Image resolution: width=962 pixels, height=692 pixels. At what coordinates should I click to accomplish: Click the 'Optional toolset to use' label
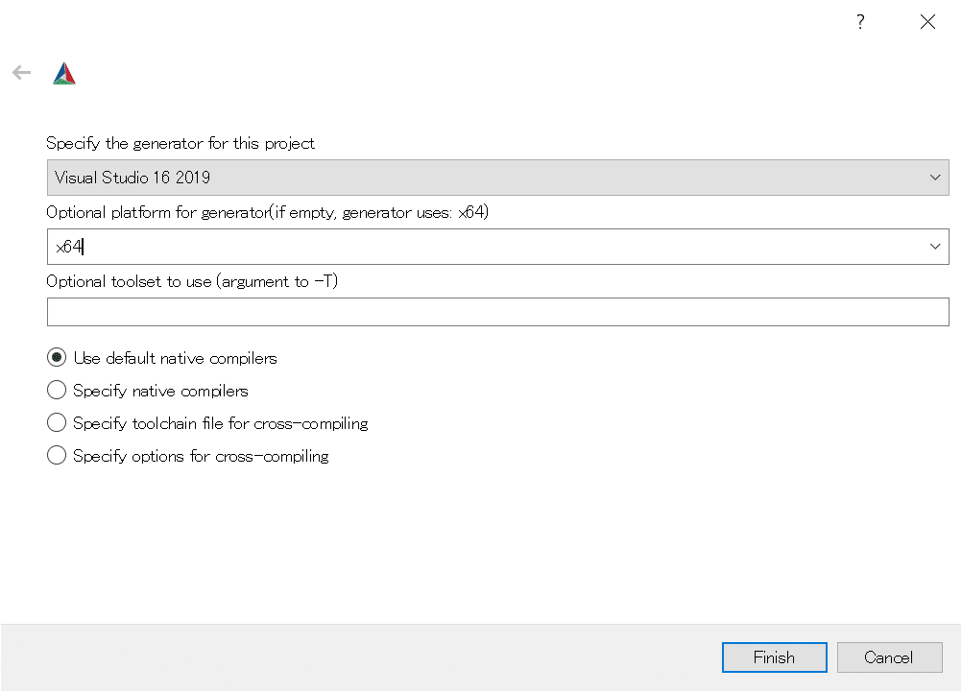(x=192, y=281)
